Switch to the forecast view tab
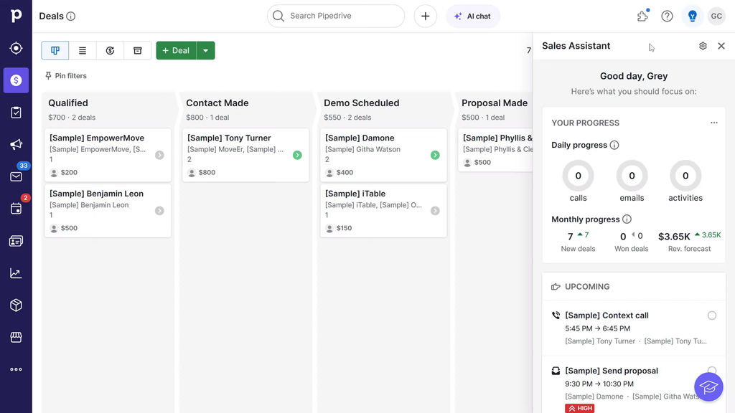The height and width of the screenshot is (413, 735). [110, 51]
